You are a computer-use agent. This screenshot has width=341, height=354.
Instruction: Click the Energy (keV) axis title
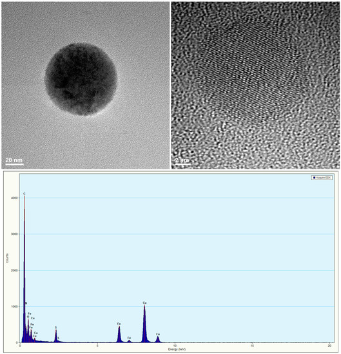(177, 349)
